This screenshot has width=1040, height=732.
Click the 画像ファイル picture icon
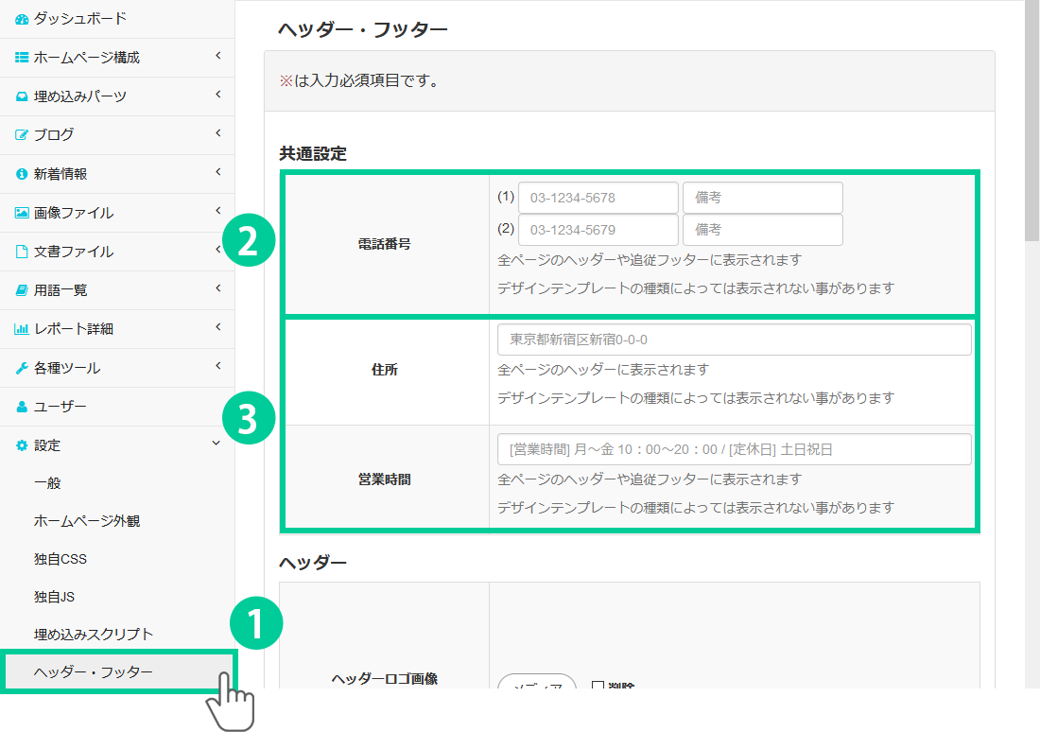tap(22, 213)
